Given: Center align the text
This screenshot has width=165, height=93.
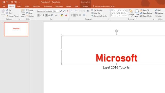Looking at the screenshot, I should (74, 15).
